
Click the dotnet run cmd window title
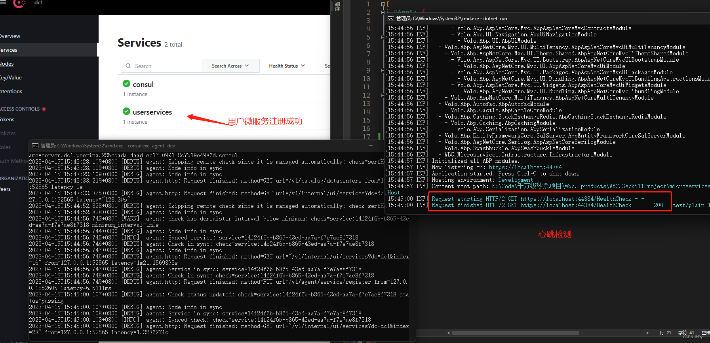click(x=451, y=19)
